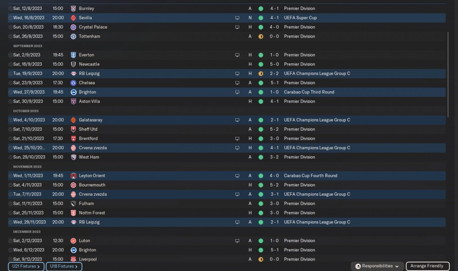Open the U21 Fixtures chevron button
Viewport: 458px width, 271px height.
tap(26, 266)
